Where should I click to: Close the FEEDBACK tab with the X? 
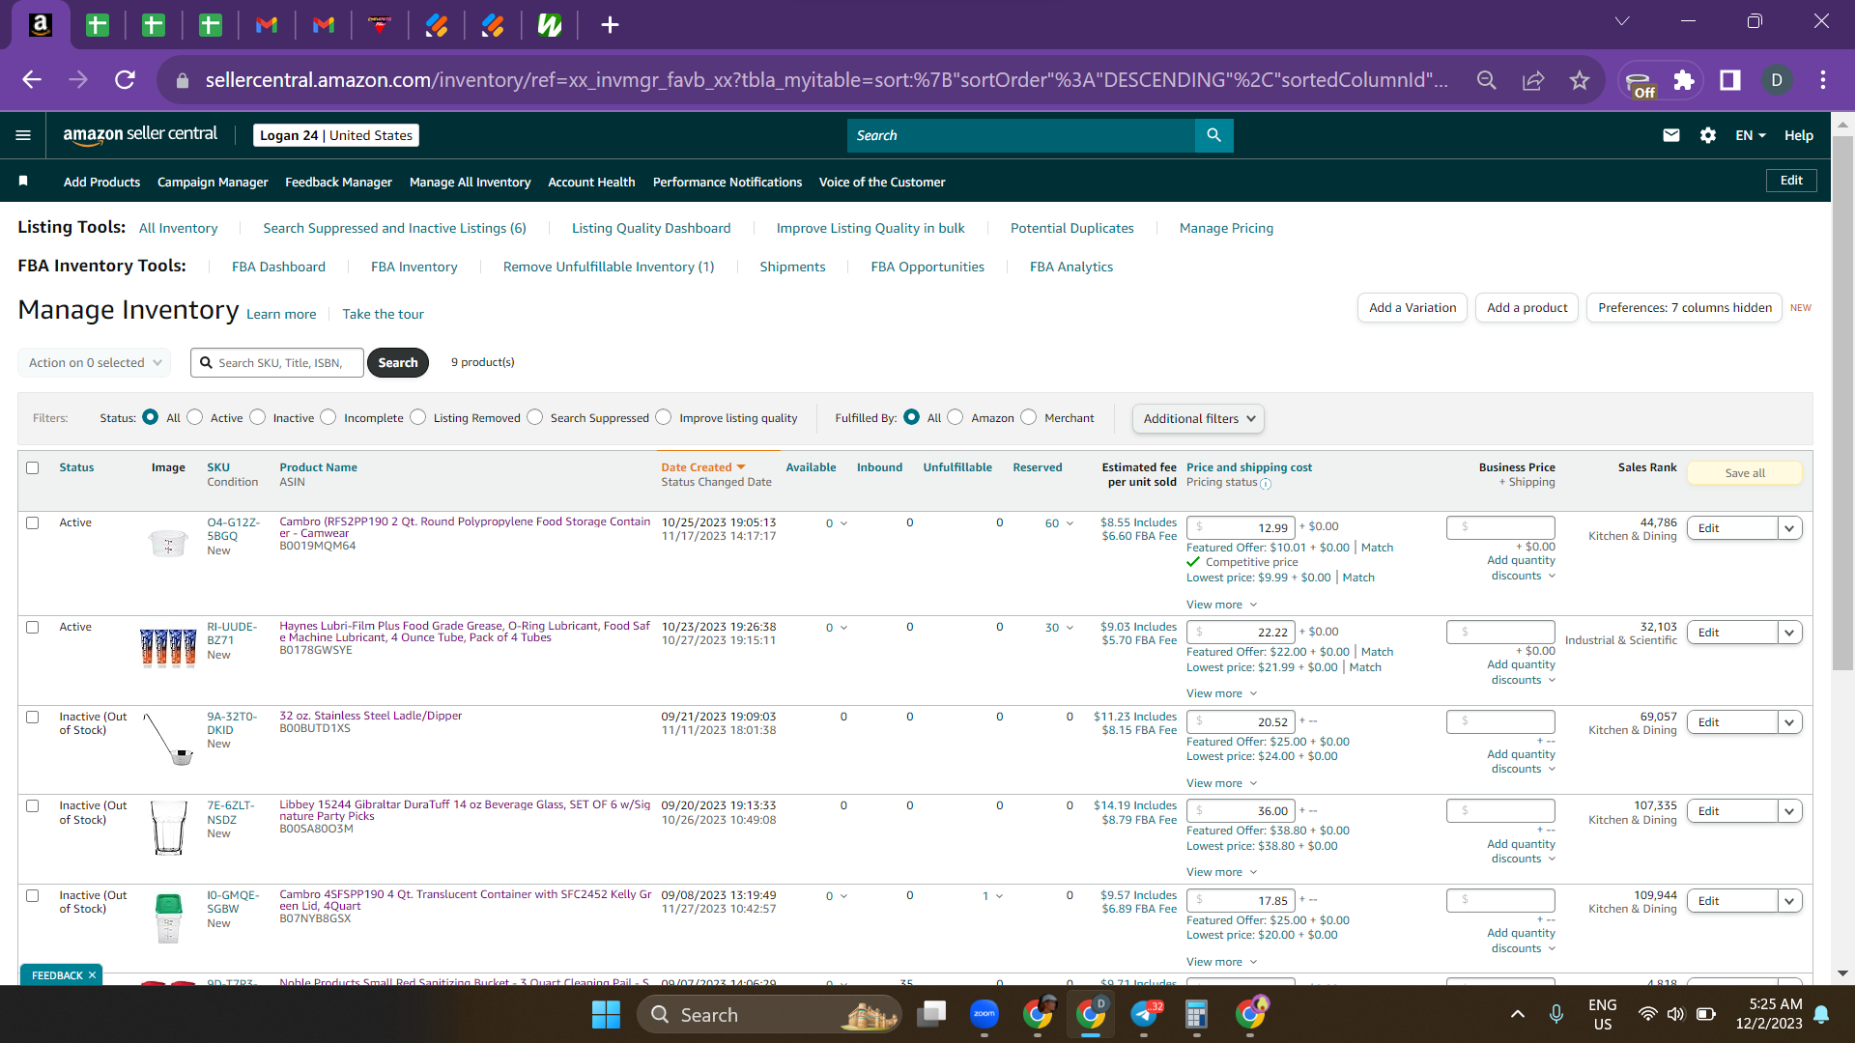point(92,975)
